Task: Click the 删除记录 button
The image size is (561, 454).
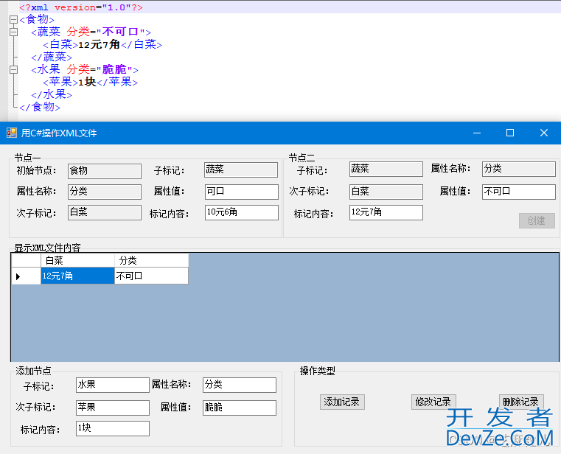Action: 521,402
